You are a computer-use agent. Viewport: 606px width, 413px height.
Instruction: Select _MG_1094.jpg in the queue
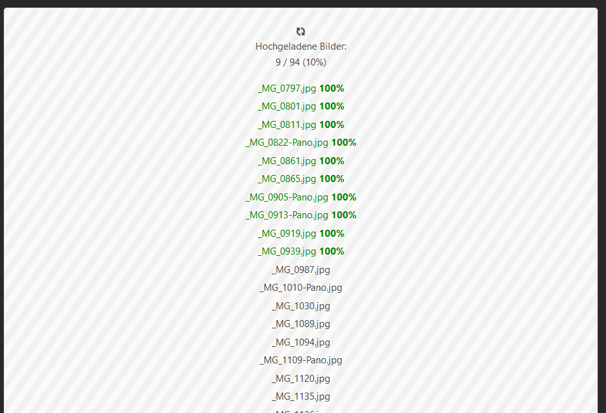301,342
